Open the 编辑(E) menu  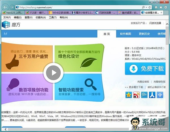click(x=18, y=18)
